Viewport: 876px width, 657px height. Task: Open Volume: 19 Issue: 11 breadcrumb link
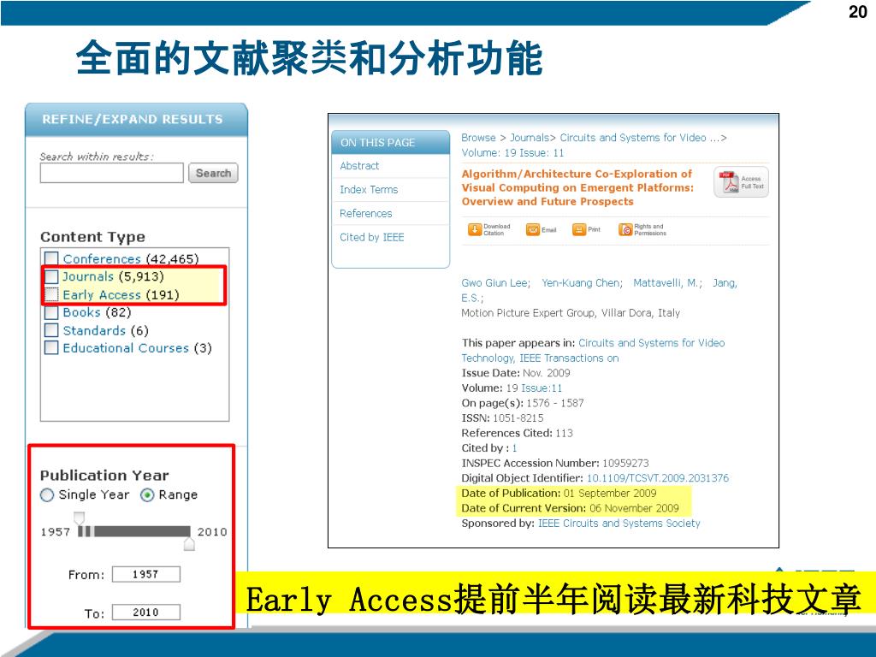coord(512,153)
